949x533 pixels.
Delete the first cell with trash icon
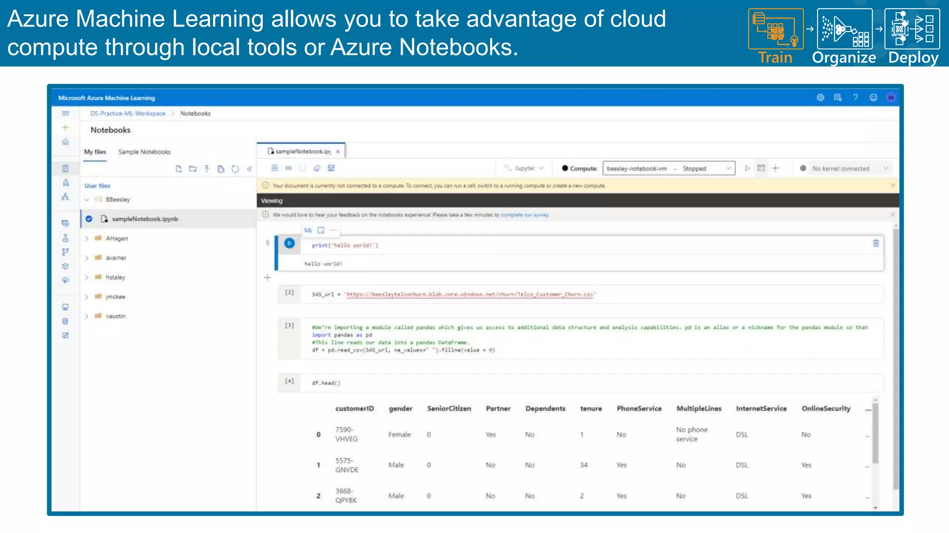[x=876, y=243]
